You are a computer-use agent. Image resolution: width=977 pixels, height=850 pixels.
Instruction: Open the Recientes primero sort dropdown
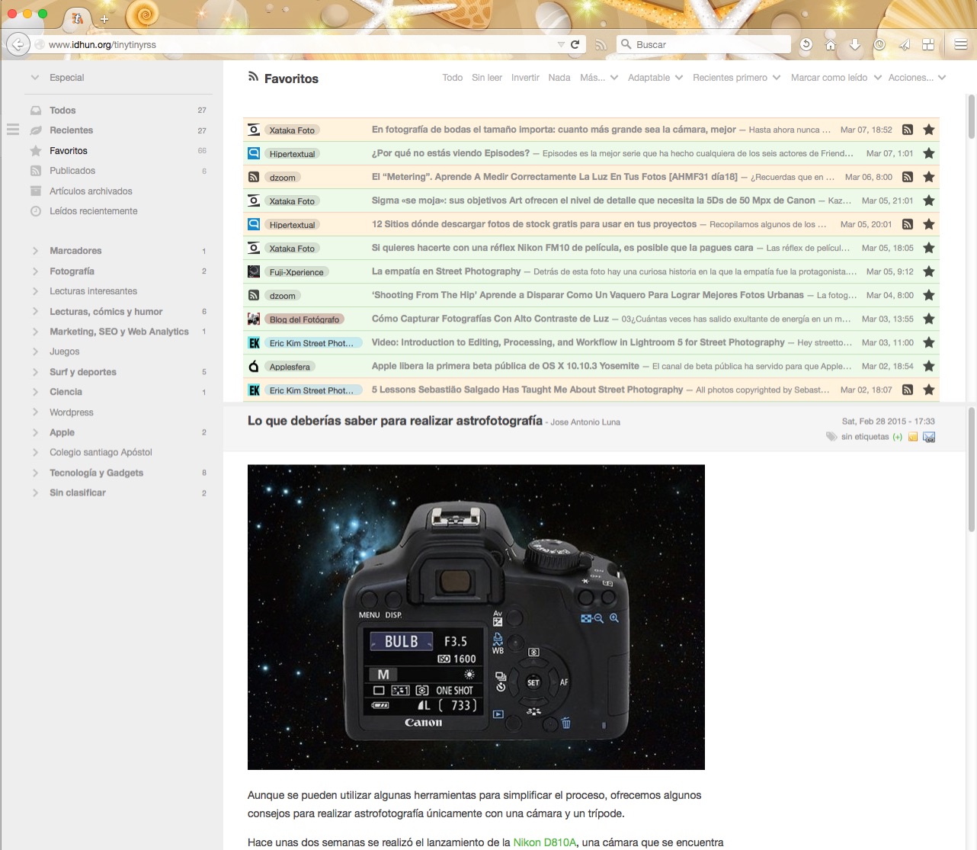point(736,78)
